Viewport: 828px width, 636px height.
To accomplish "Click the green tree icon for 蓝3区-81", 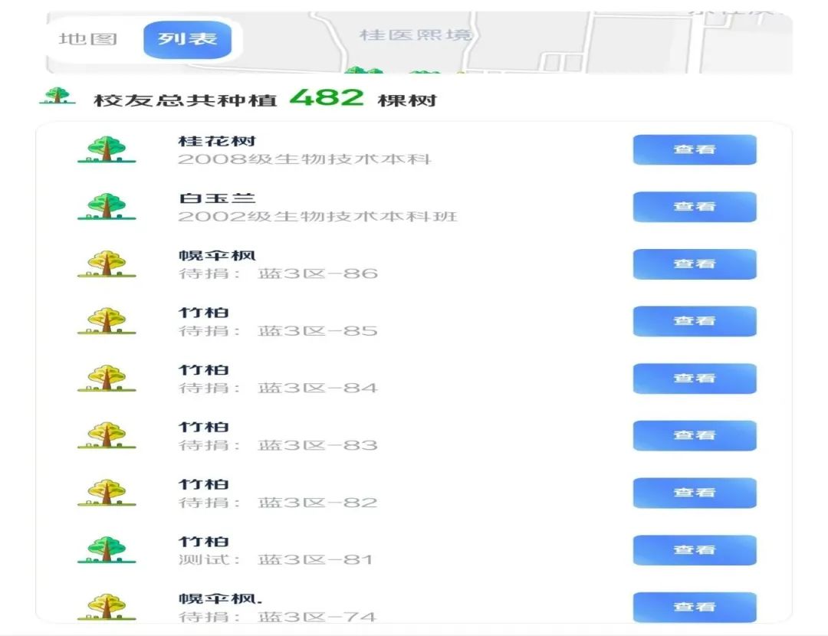I will coord(107,550).
